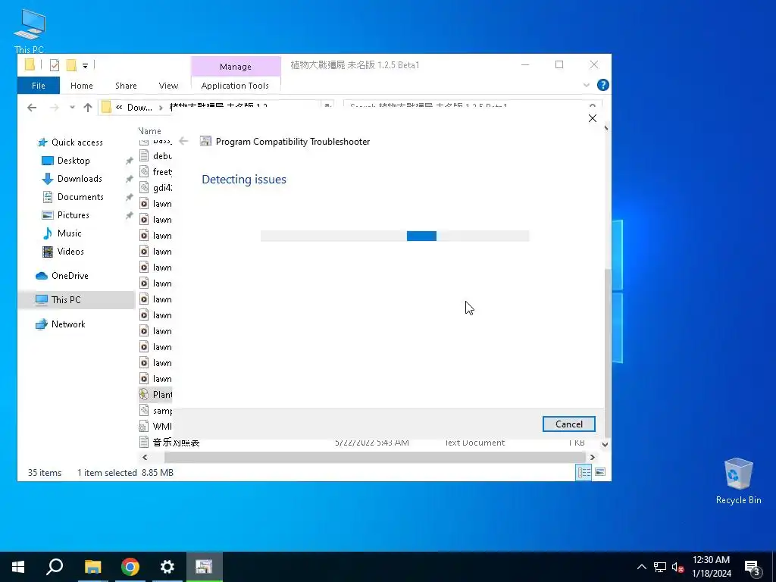The height and width of the screenshot is (582, 776).
Task: Click the vertical scrollbar down arrow
Action: [x=605, y=445]
